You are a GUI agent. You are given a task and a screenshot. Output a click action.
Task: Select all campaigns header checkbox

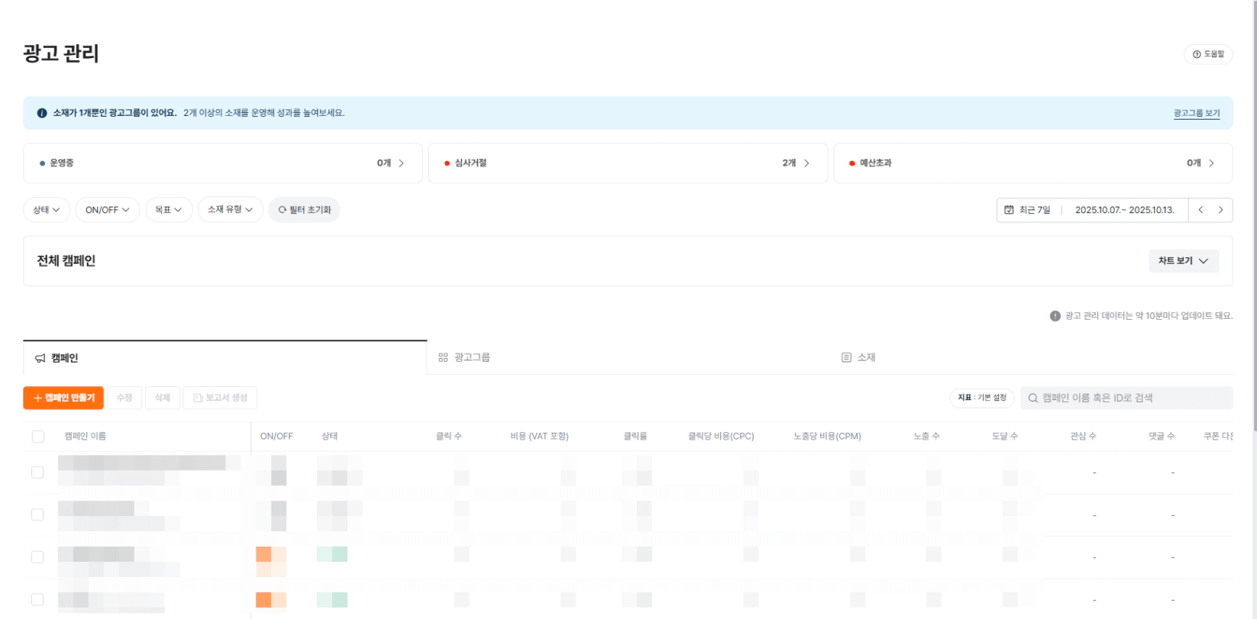pos(38,437)
